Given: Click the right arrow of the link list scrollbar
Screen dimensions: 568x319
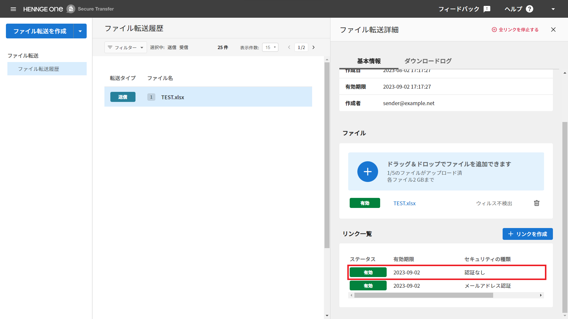Looking at the screenshot, I should (541, 295).
